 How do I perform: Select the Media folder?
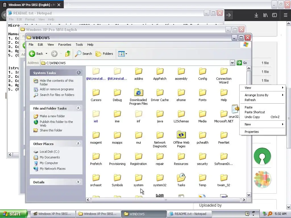[202, 117]
